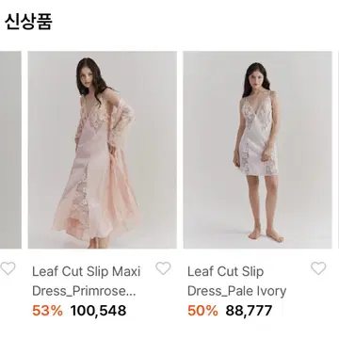
Task: Open the 'Leaf Cut Slip' product title
Action: tap(225, 271)
